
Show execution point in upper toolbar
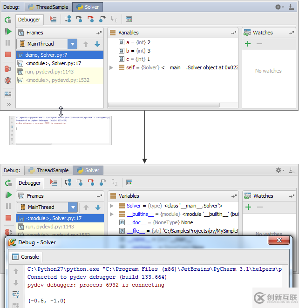[x=53, y=19]
